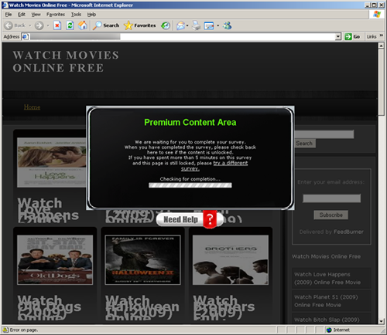This screenshot has width=387, height=335.
Task: Open Watch Love Happens (2009) sidebar link
Action: point(327,279)
